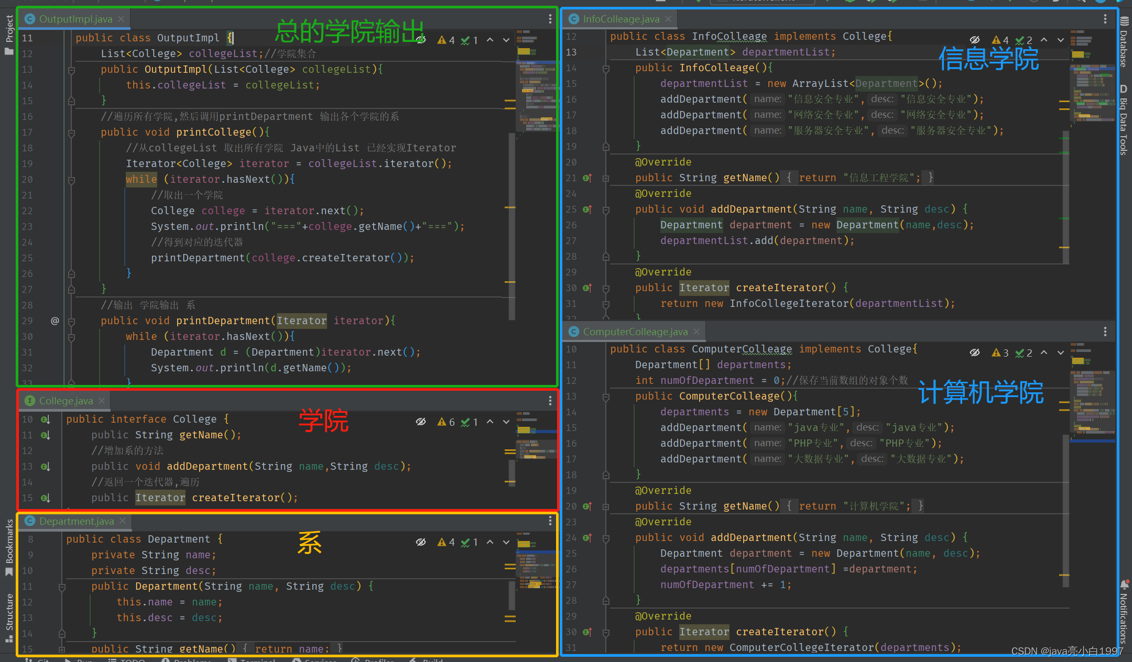
Task: Click the warning triangle indicator in OutputImpl editor
Action: 442,40
